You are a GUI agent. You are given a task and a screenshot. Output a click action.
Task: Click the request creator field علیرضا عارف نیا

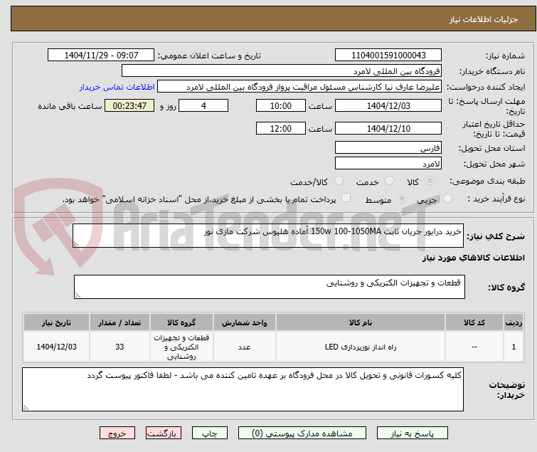[x=299, y=87]
